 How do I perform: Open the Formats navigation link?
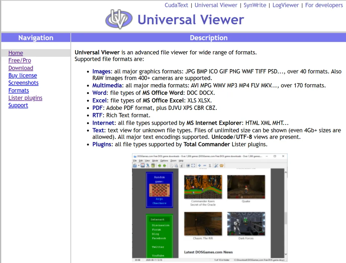tap(19, 90)
